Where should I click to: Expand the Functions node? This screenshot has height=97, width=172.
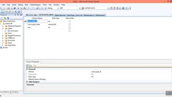(x=3, y=38)
